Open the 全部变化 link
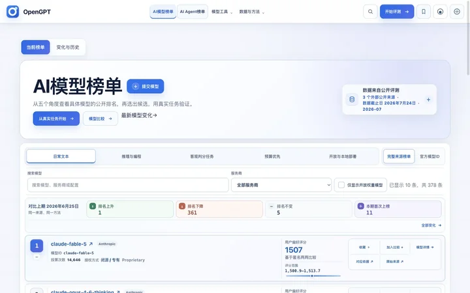Viewport: 470px width, 293px height. click(x=431, y=225)
